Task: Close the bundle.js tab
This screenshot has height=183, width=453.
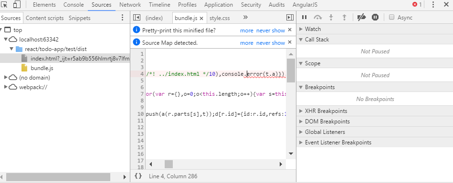Action: click(201, 18)
